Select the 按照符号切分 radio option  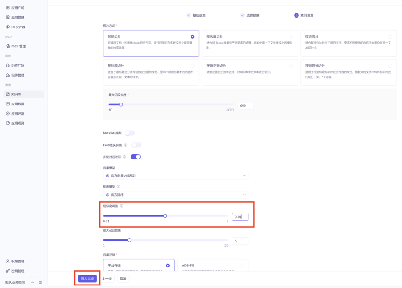point(390,66)
